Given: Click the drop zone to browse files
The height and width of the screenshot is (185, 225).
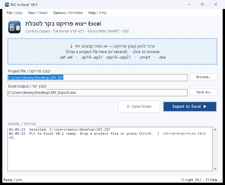Looking at the screenshot, I should [112, 52].
